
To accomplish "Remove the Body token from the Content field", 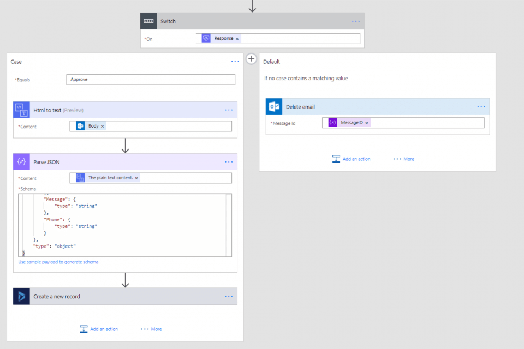I will (103, 126).
